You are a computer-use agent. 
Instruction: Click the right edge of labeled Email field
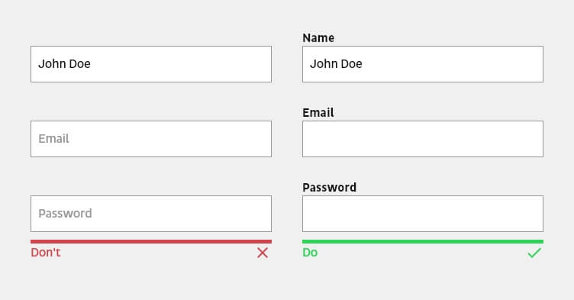point(543,139)
